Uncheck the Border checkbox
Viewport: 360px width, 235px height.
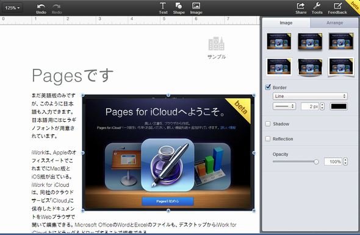pyautogui.click(x=268, y=87)
